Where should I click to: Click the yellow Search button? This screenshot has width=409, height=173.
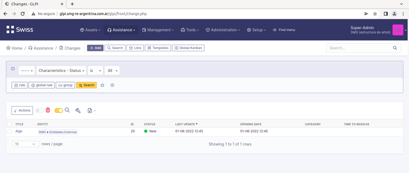[x=86, y=85]
